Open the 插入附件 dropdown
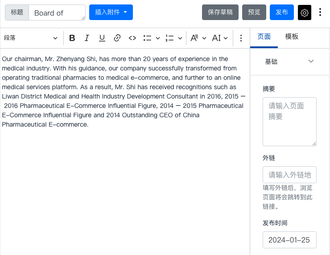 coord(111,12)
